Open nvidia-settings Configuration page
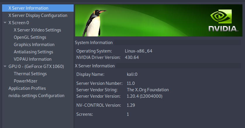Viewport: 245px width, 128px height. [x=37, y=96]
